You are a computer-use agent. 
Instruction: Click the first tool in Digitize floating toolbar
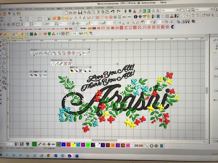point(32,53)
